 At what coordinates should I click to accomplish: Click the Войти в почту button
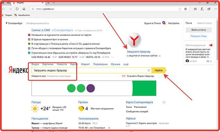click(199, 30)
